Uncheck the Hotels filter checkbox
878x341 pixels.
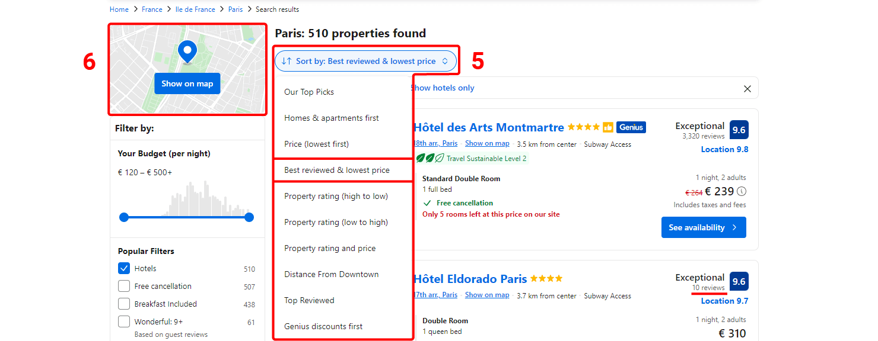124,268
